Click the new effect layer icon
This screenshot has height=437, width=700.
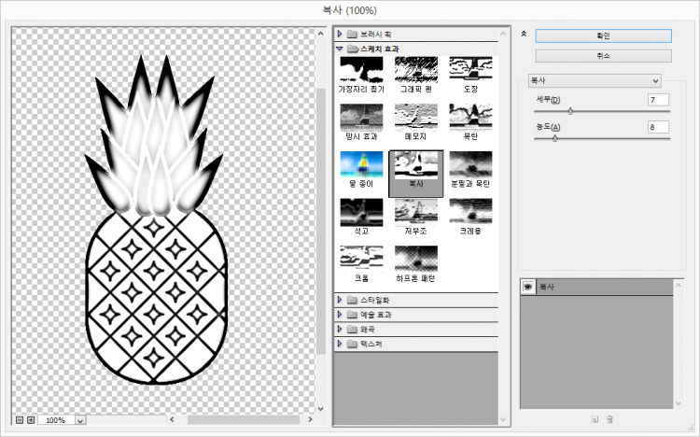[x=594, y=420]
